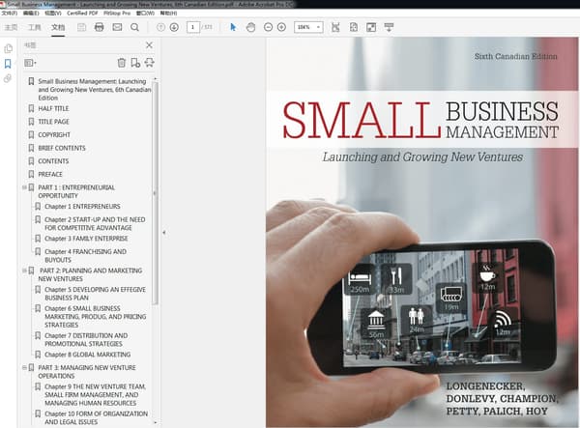
Task: Click the Zoom in plus icon
Action: (x=281, y=27)
